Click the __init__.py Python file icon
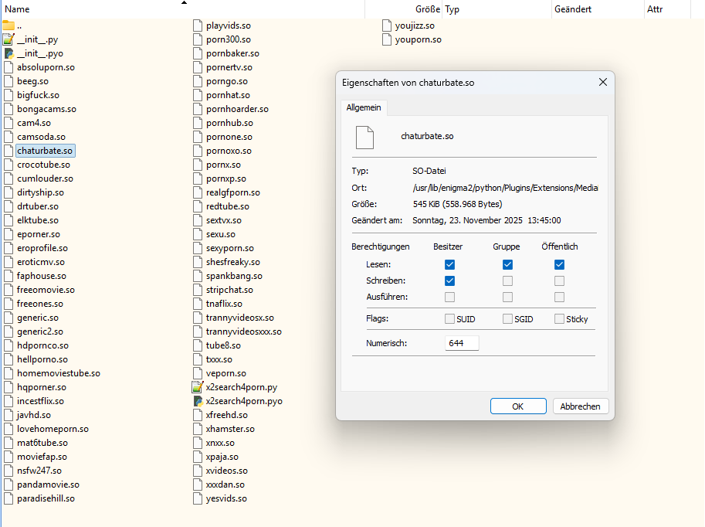 point(8,39)
